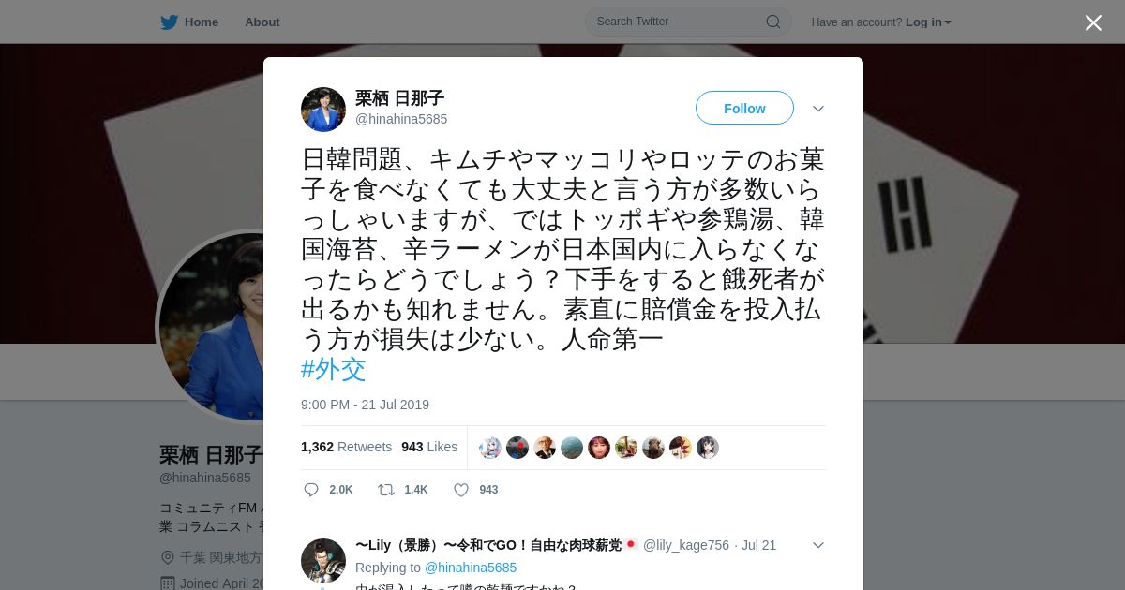Click the Twitter bird logo

click(x=169, y=22)
